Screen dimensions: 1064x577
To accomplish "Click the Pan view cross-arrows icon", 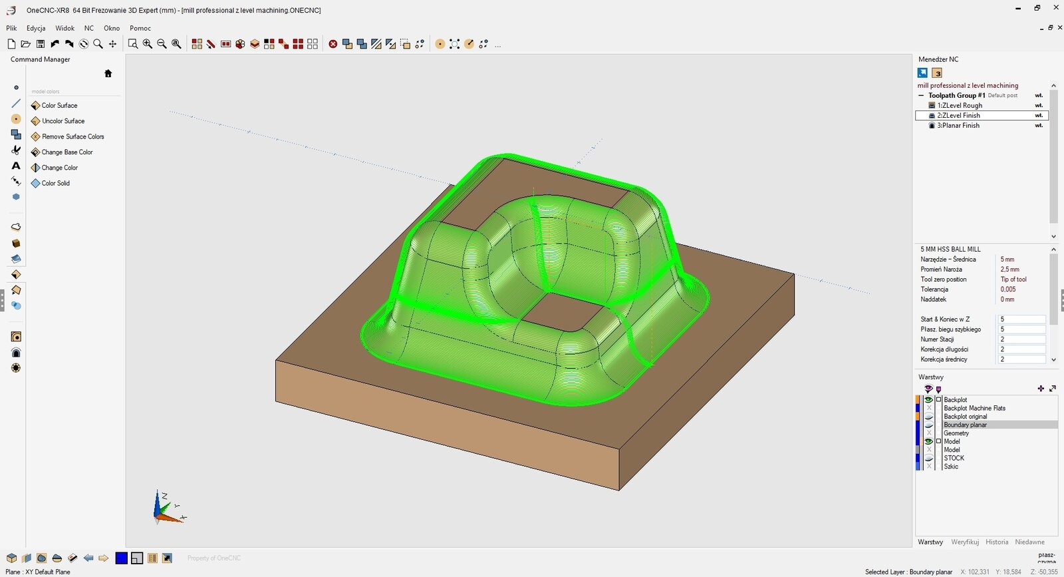I will (x=112, y=44).
